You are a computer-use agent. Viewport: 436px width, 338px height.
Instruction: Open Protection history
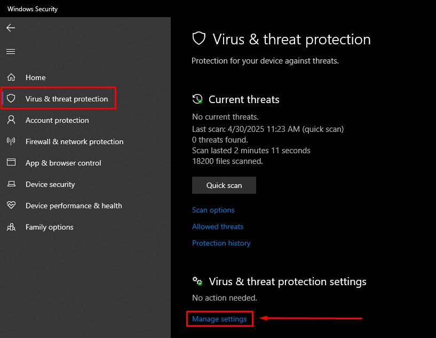pyautogui.click(x=221, y=243)
